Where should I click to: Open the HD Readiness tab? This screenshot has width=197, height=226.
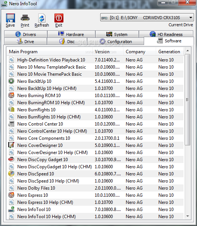click(166, 34)
